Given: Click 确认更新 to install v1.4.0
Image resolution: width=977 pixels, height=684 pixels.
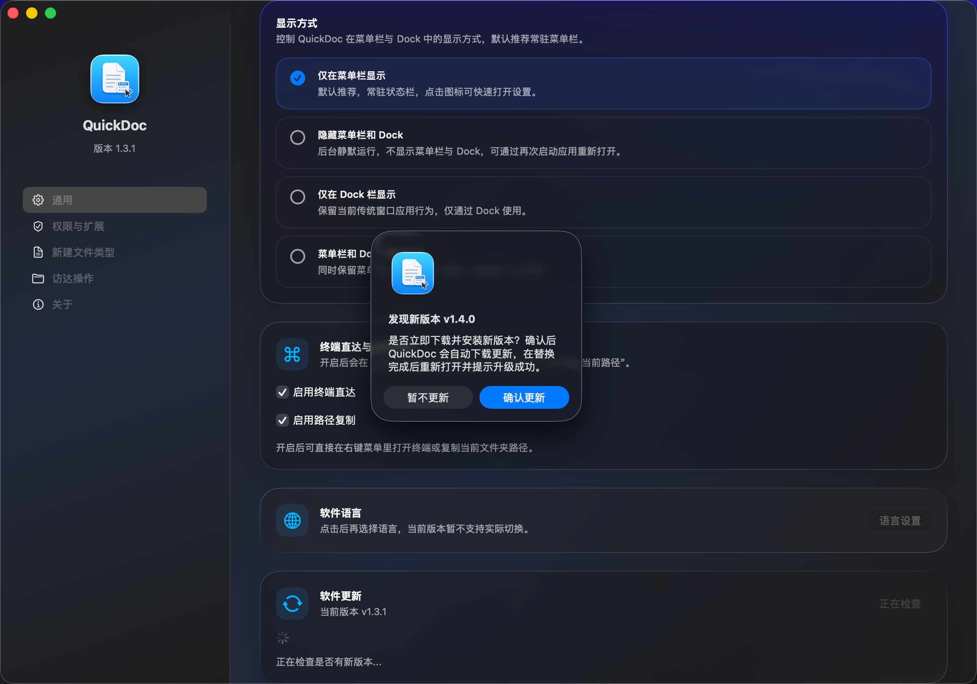Looking at the screenshot, I should tap(524, 397).
